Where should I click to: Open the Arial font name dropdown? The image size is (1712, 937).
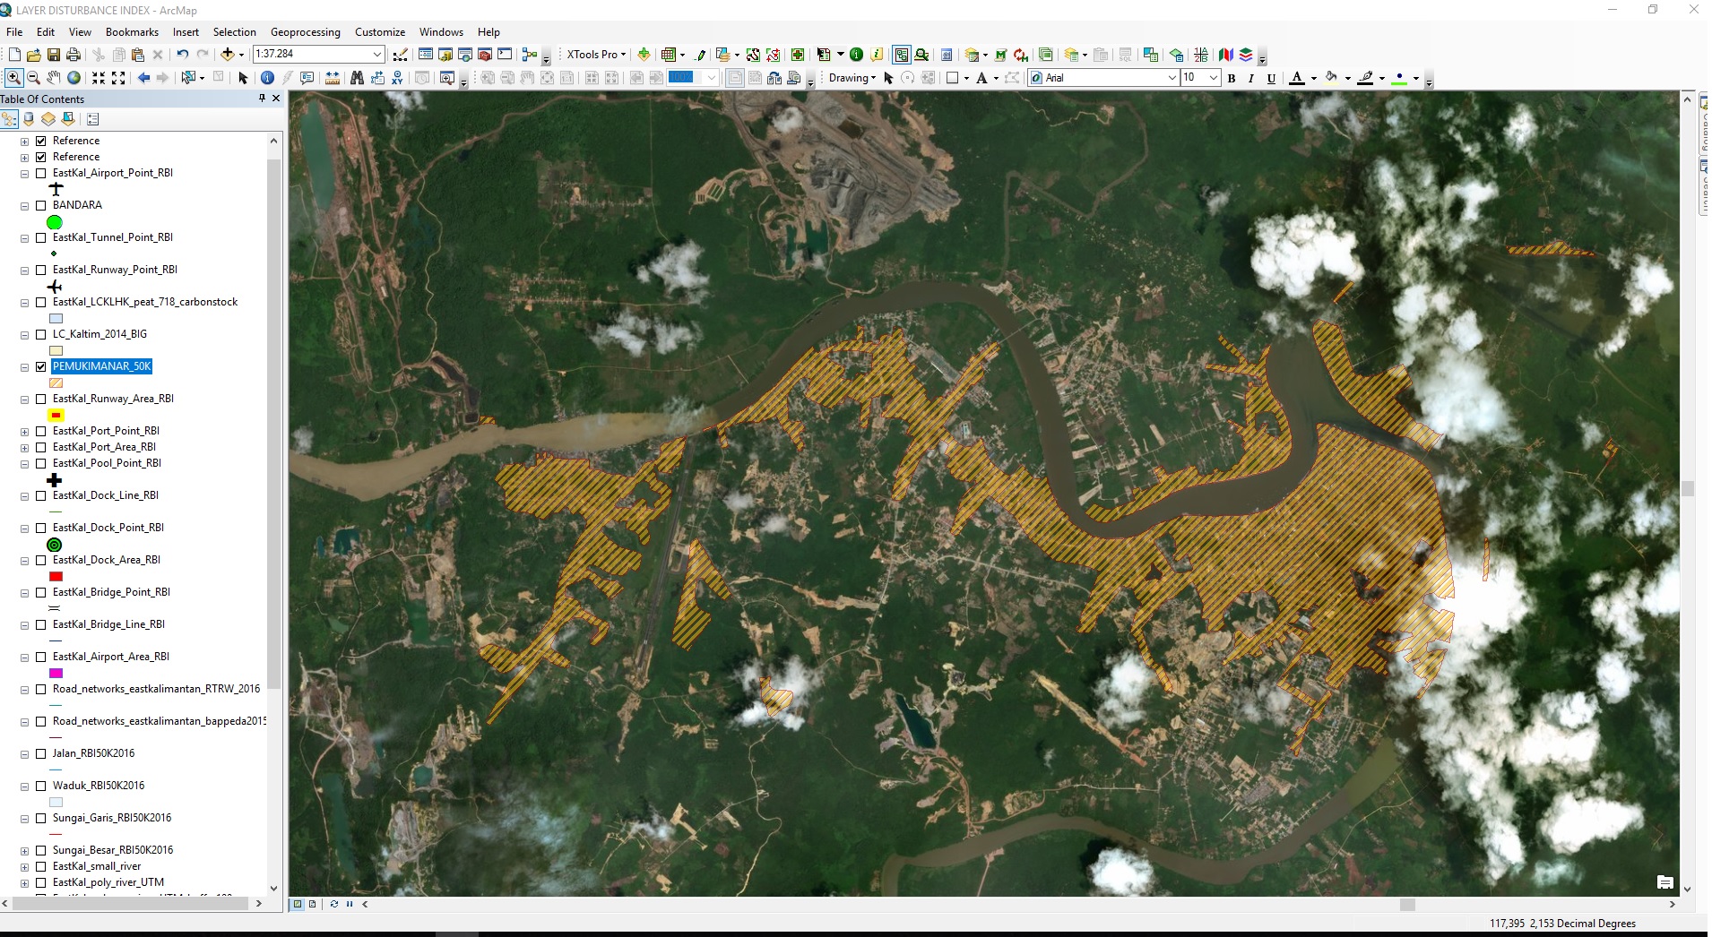[x=1171, y=78]
